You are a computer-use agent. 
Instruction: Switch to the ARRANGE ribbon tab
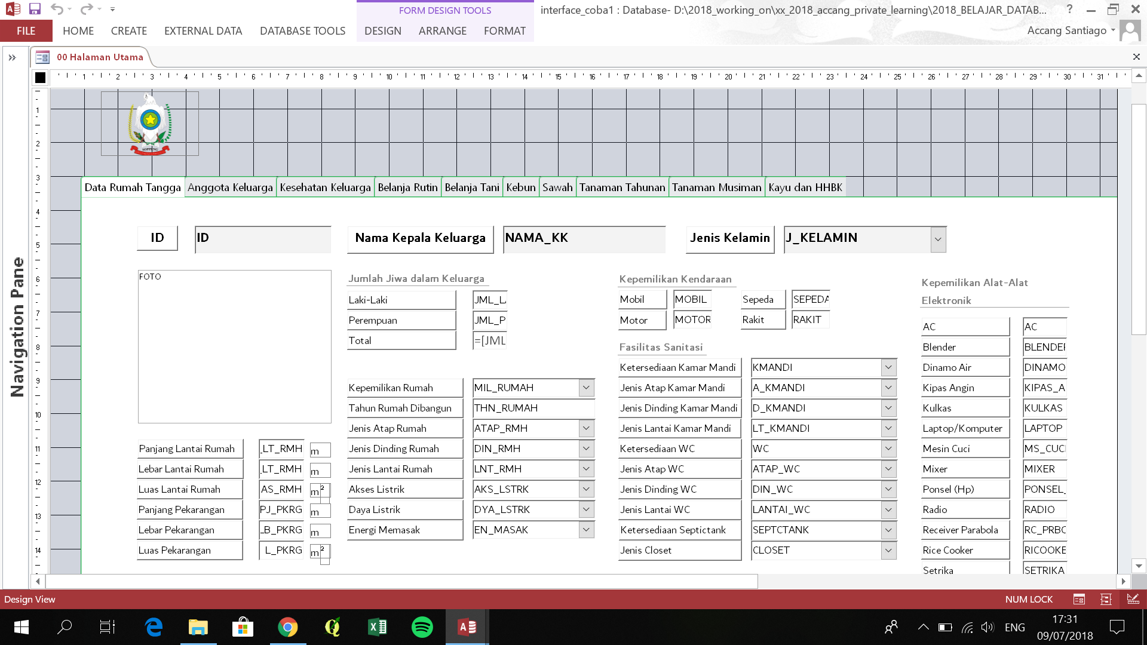point(442,31)
